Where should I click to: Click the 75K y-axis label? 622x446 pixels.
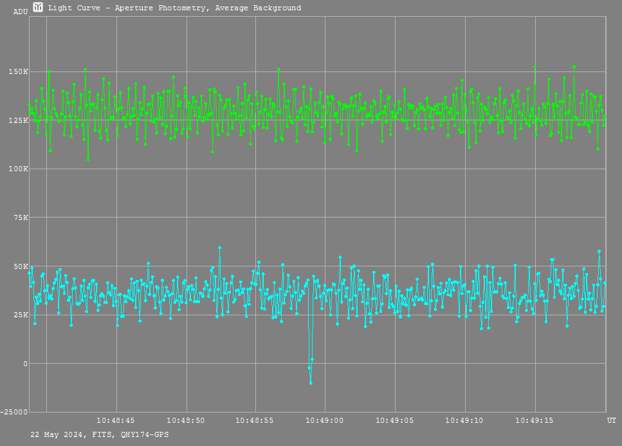pyautogui.click(x=21, y=218)
